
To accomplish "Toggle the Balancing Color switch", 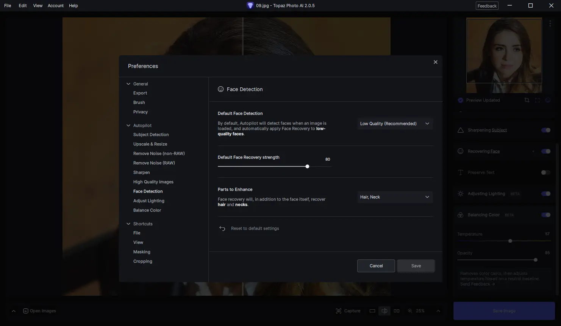I will [546, 215].
